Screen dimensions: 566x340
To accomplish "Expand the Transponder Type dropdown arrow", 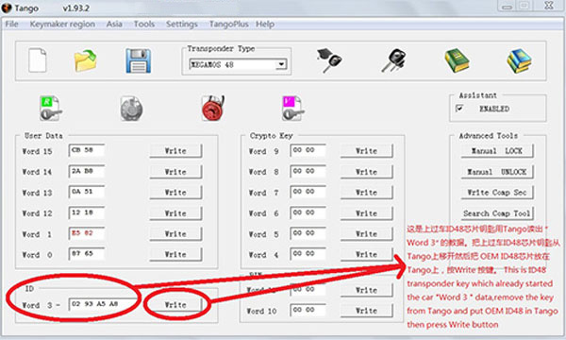I will [281, 64].
